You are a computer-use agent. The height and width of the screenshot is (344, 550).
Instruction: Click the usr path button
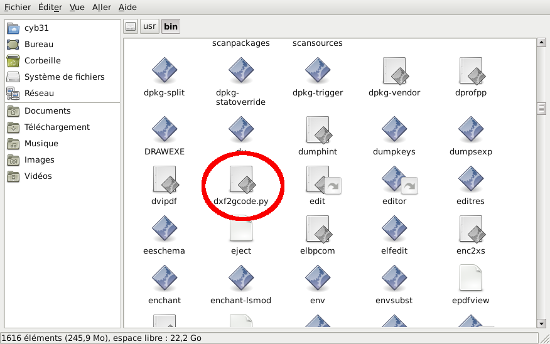coord(149,26)
